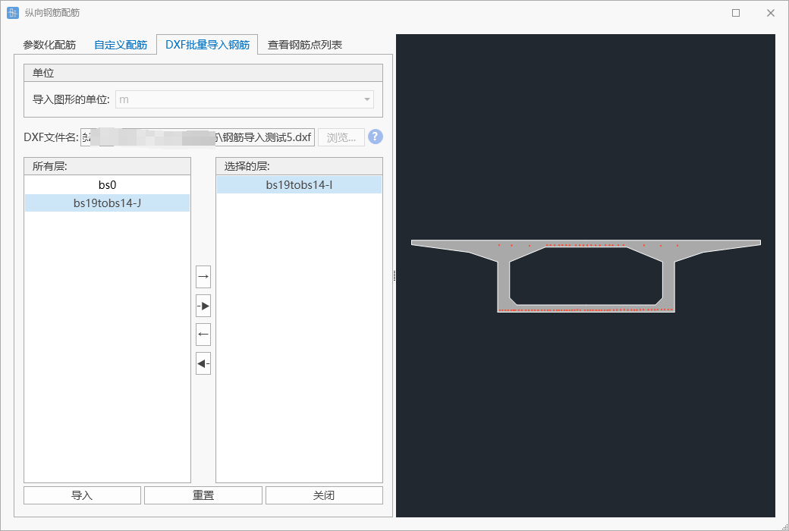Select bs0 in all layers list
Image resolution: width=789 pixels, height=531 pixels.
pyautogui.click(x=107, y=185)
